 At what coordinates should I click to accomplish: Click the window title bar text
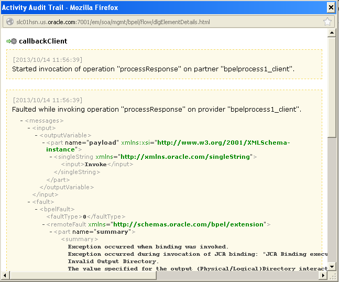[60, 7]
